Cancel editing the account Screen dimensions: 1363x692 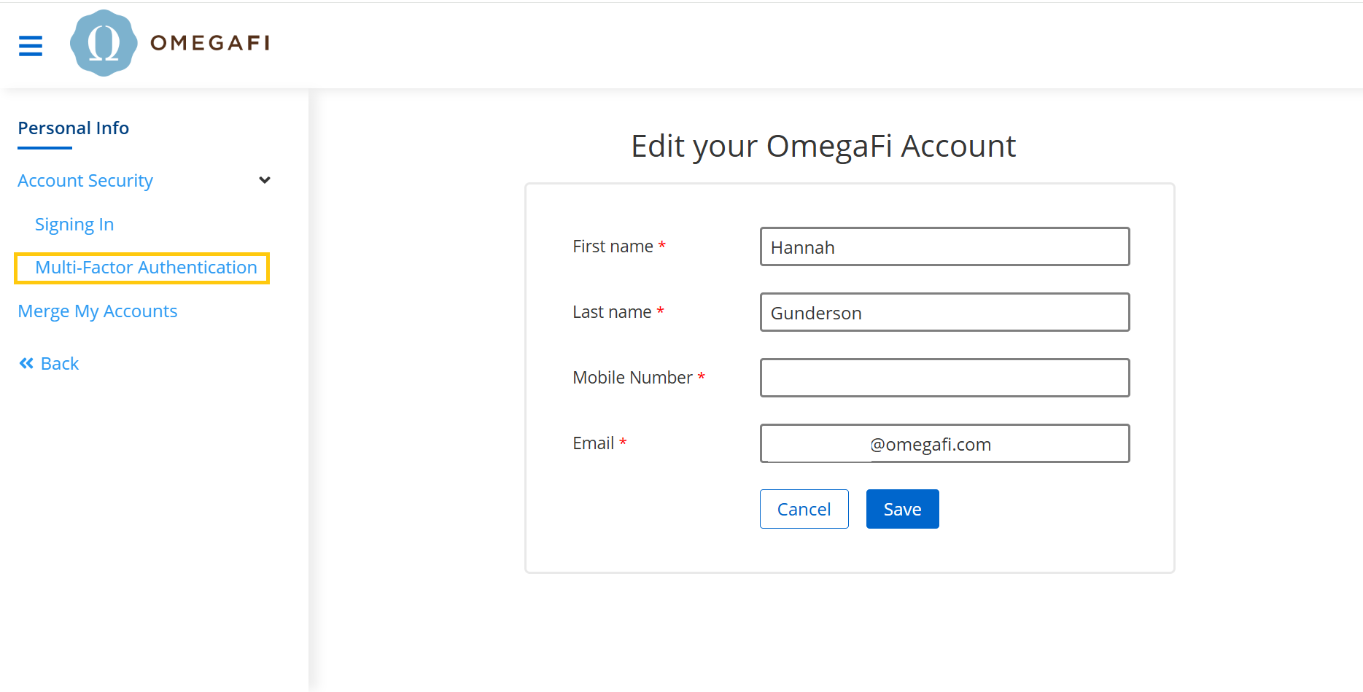coord(804,509)
